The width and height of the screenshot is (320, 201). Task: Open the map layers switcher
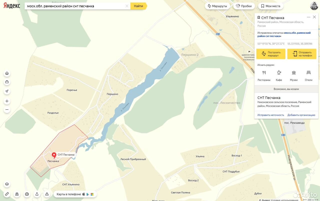[7, 184]
